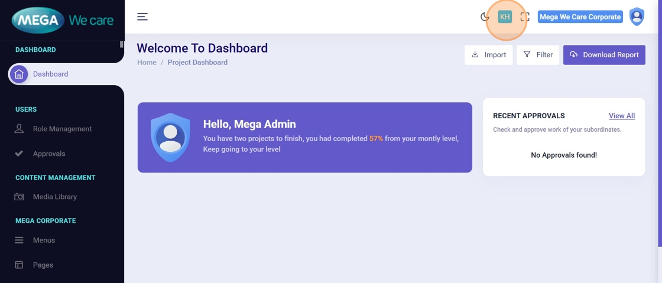Click the Import button

point(488,55)
